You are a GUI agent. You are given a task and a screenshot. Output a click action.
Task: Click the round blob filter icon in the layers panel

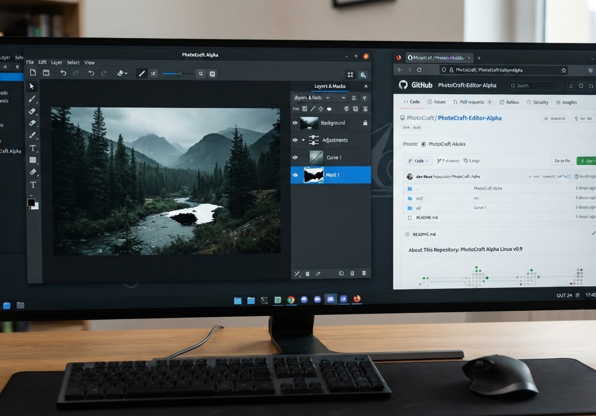(329, 109)
